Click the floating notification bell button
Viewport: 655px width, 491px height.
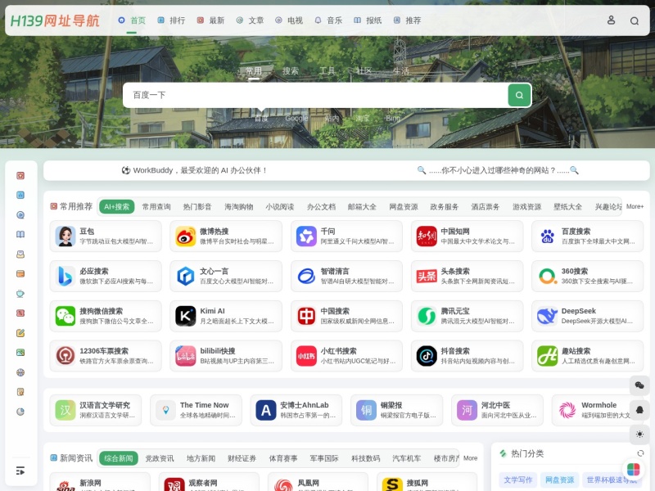point(639,410)
